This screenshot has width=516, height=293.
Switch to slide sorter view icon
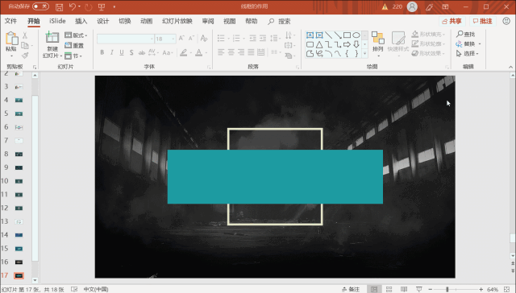(x=389, y=290)
